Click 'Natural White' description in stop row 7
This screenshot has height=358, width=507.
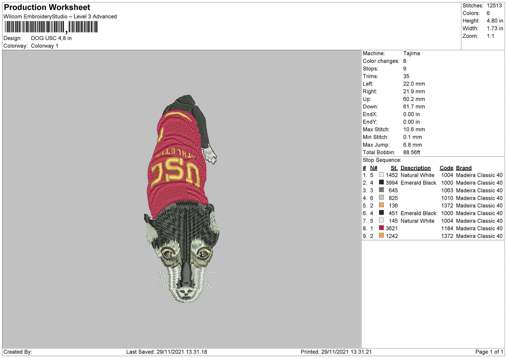coord(418,221)
